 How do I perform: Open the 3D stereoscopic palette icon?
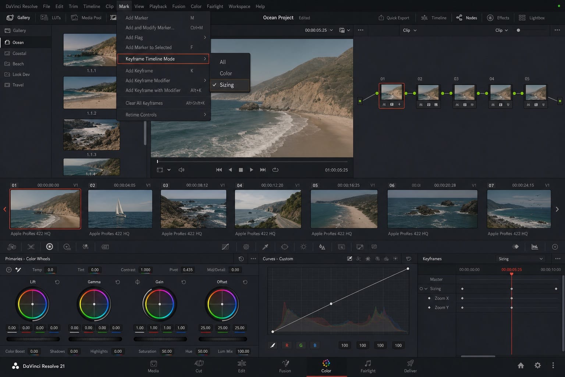[x=374, y=247]
